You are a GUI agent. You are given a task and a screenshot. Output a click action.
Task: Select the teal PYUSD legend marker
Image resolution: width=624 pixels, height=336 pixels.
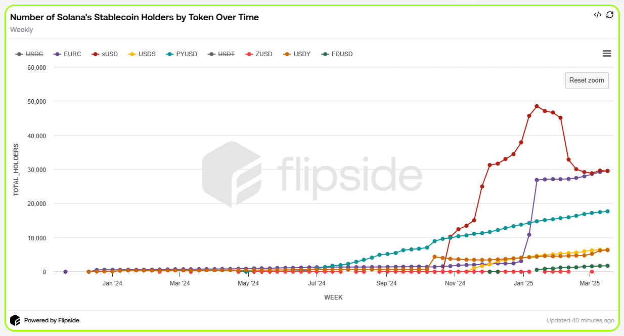[168, 54]
